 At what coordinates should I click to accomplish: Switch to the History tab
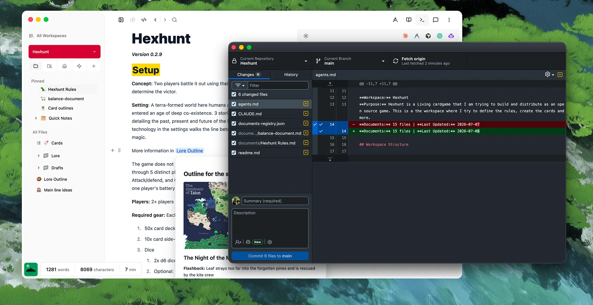[x=291, y=74]
